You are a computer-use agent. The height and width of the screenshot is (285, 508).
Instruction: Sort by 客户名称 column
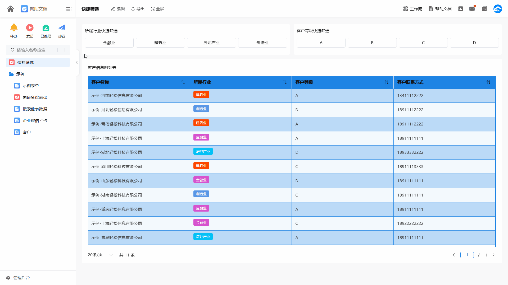coord(183,82)
